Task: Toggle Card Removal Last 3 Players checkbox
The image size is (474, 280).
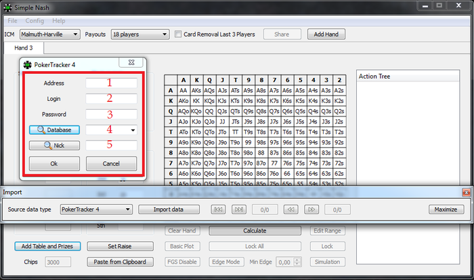Action: pyautogui.click(x=178, y=34)
